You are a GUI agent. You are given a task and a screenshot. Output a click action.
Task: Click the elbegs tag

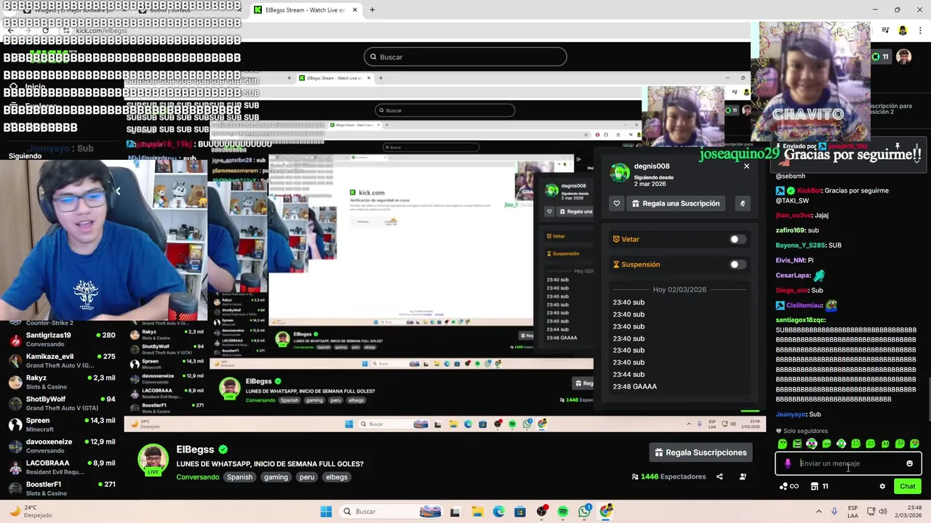(x=337, y=477)
